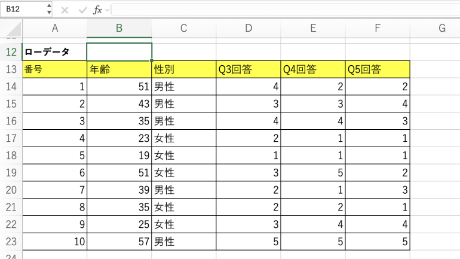Select the column D header
This screenshot has height=259, width=460.
click(x=249, y=28)
